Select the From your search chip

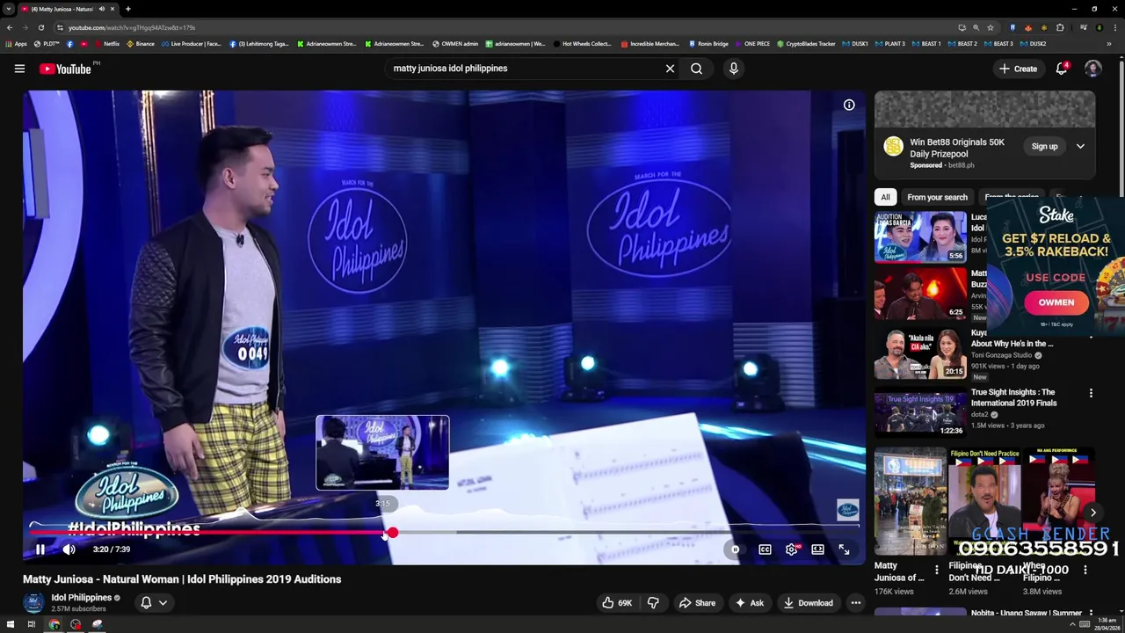[937, 197]
